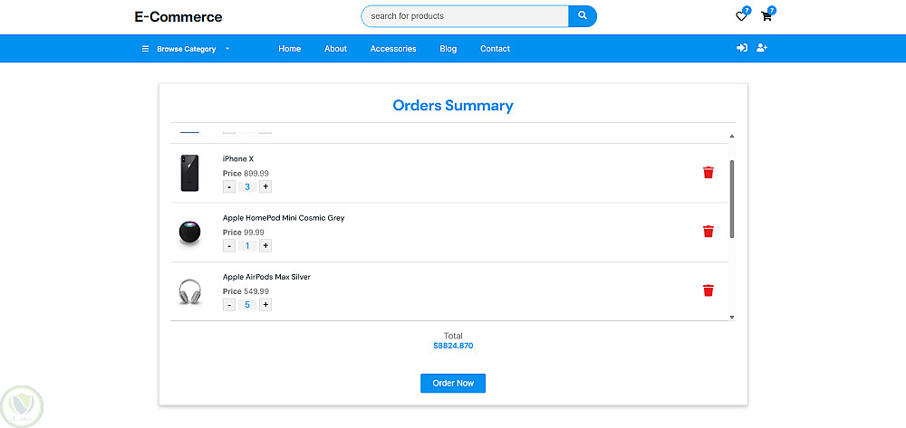
Task: Click the total amount $8824.870
Action: click(453, 346)
